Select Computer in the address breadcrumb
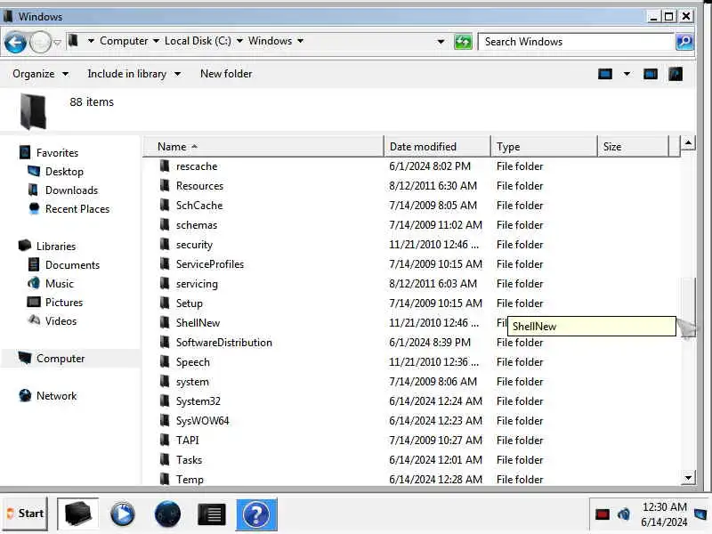The height and width of the screenshot is (534, 712). [x=124, y=41]
